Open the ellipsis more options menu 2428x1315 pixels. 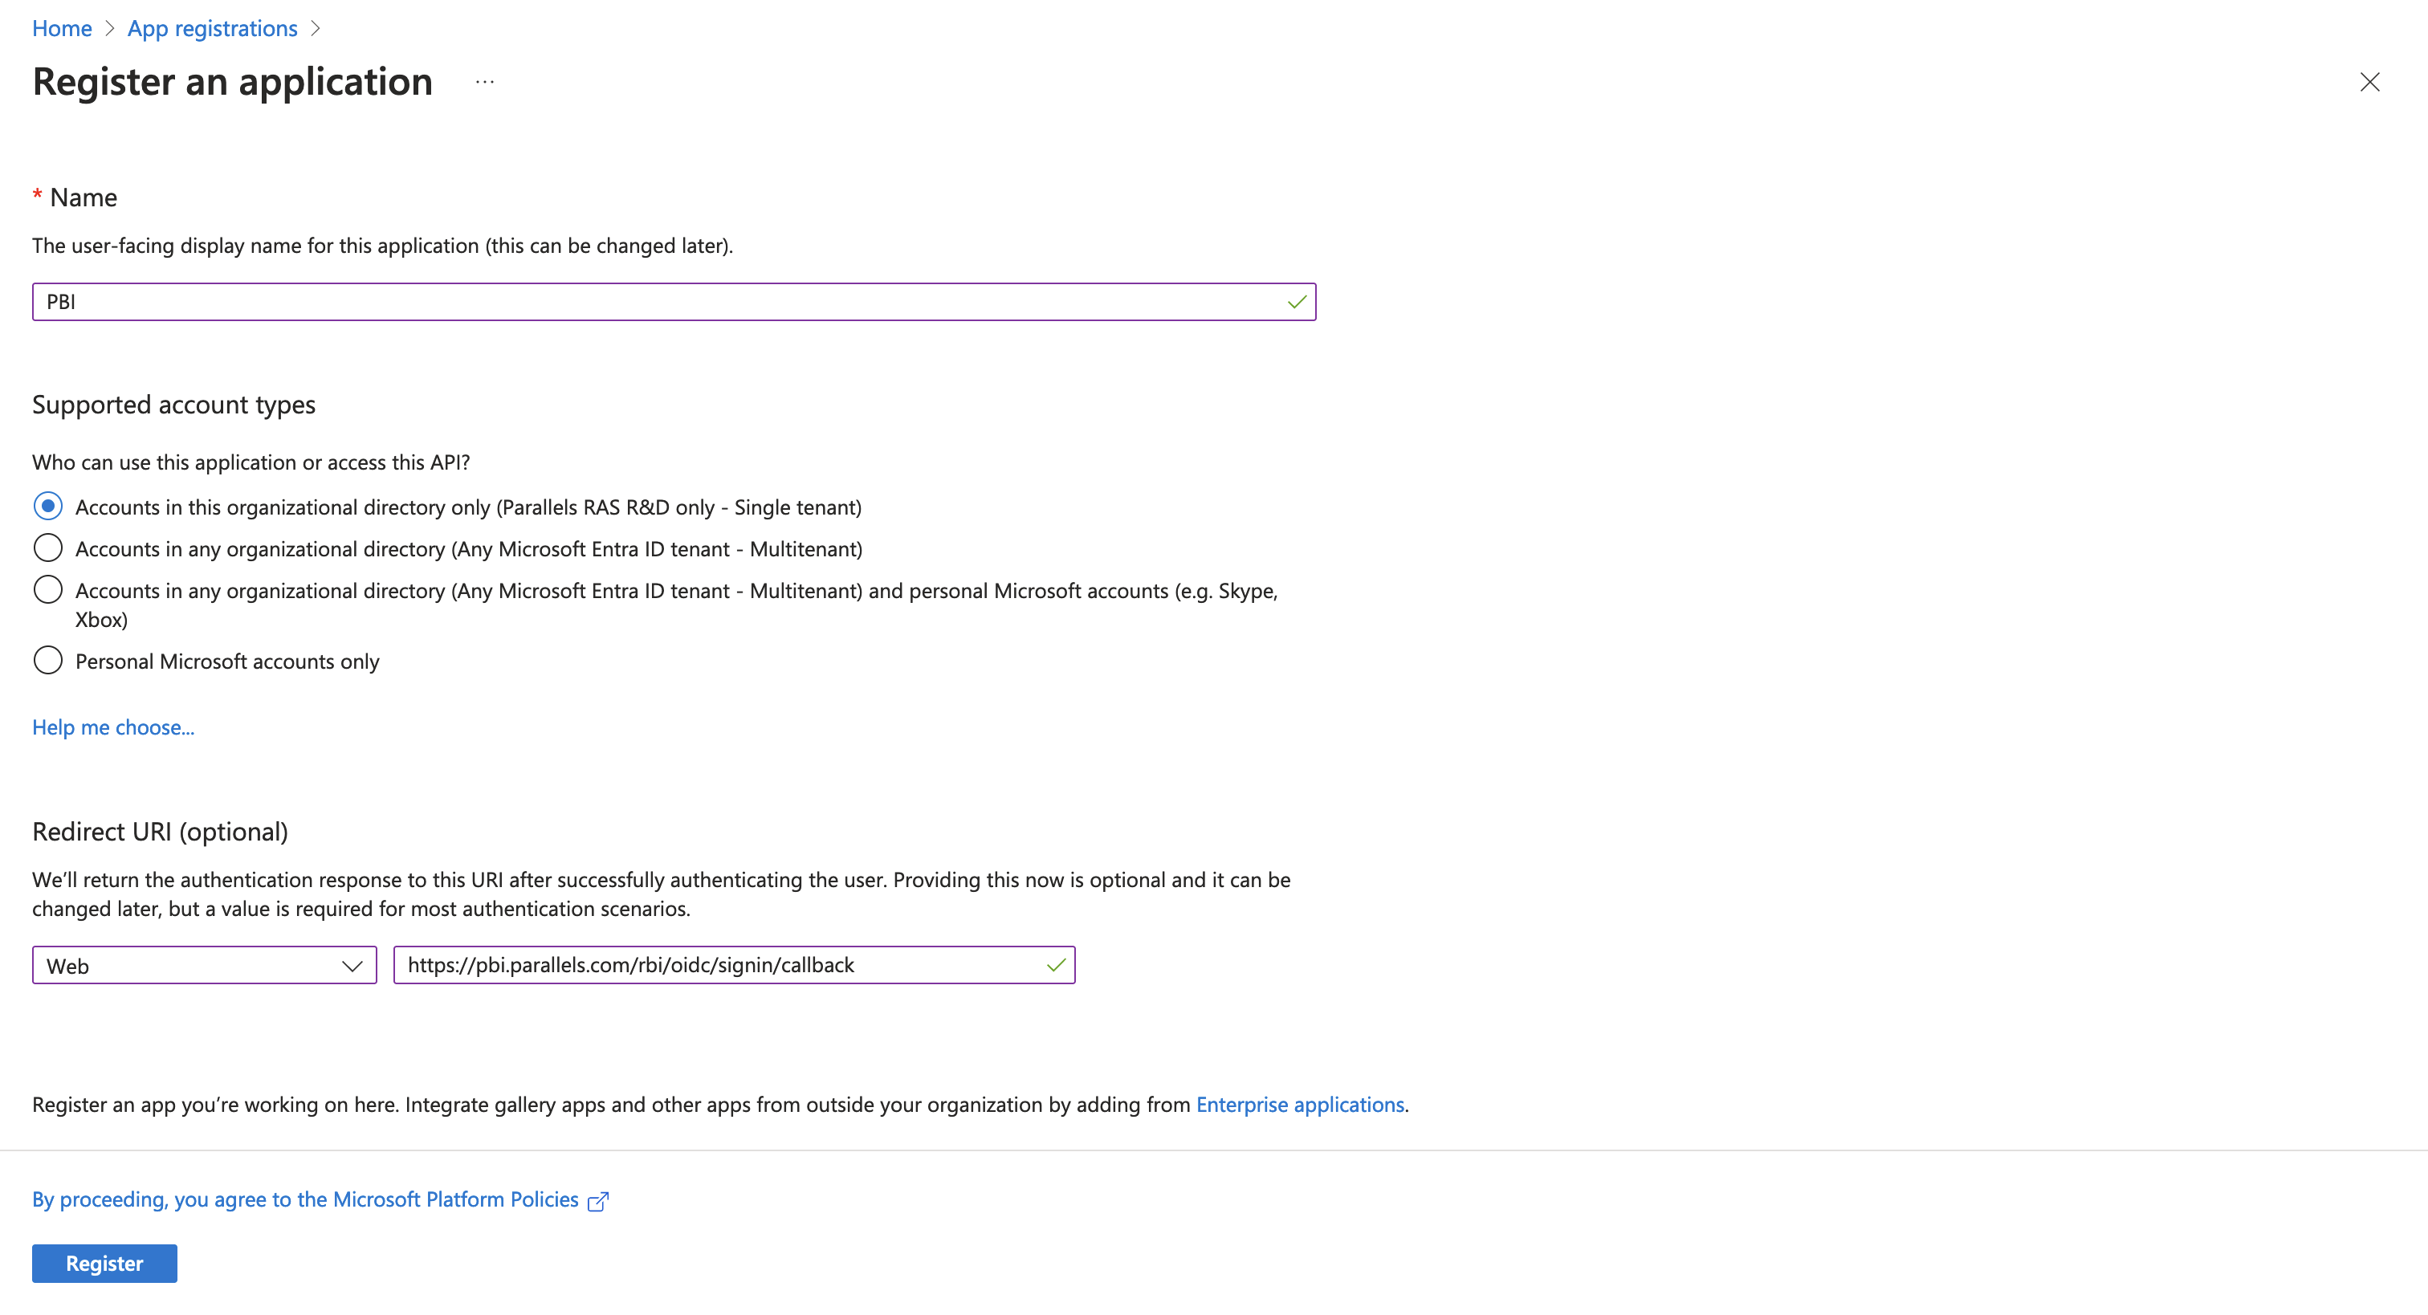tap(484, 82)
